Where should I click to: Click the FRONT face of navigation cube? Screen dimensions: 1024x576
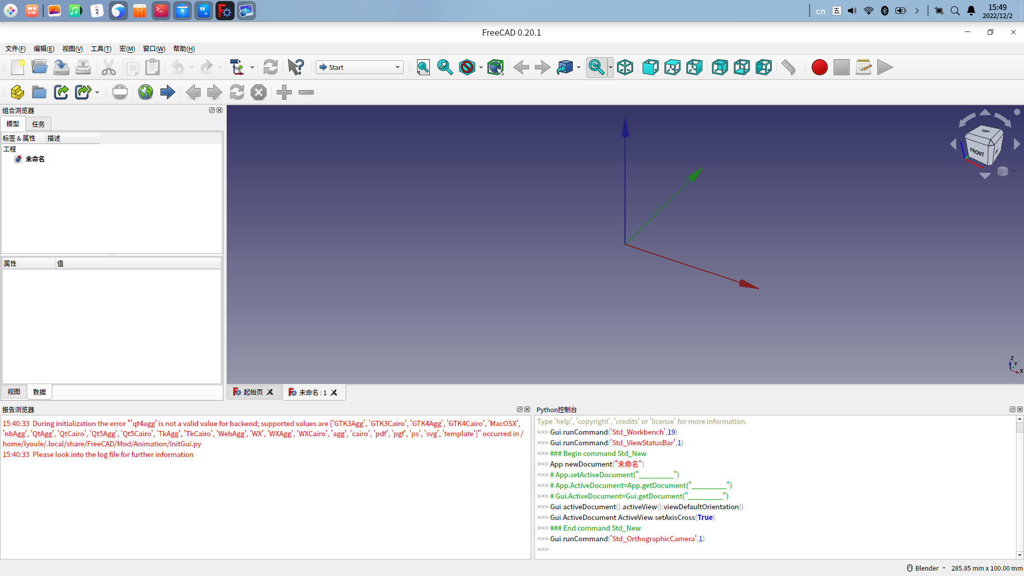pyautogui.click(x=977, y=152)
